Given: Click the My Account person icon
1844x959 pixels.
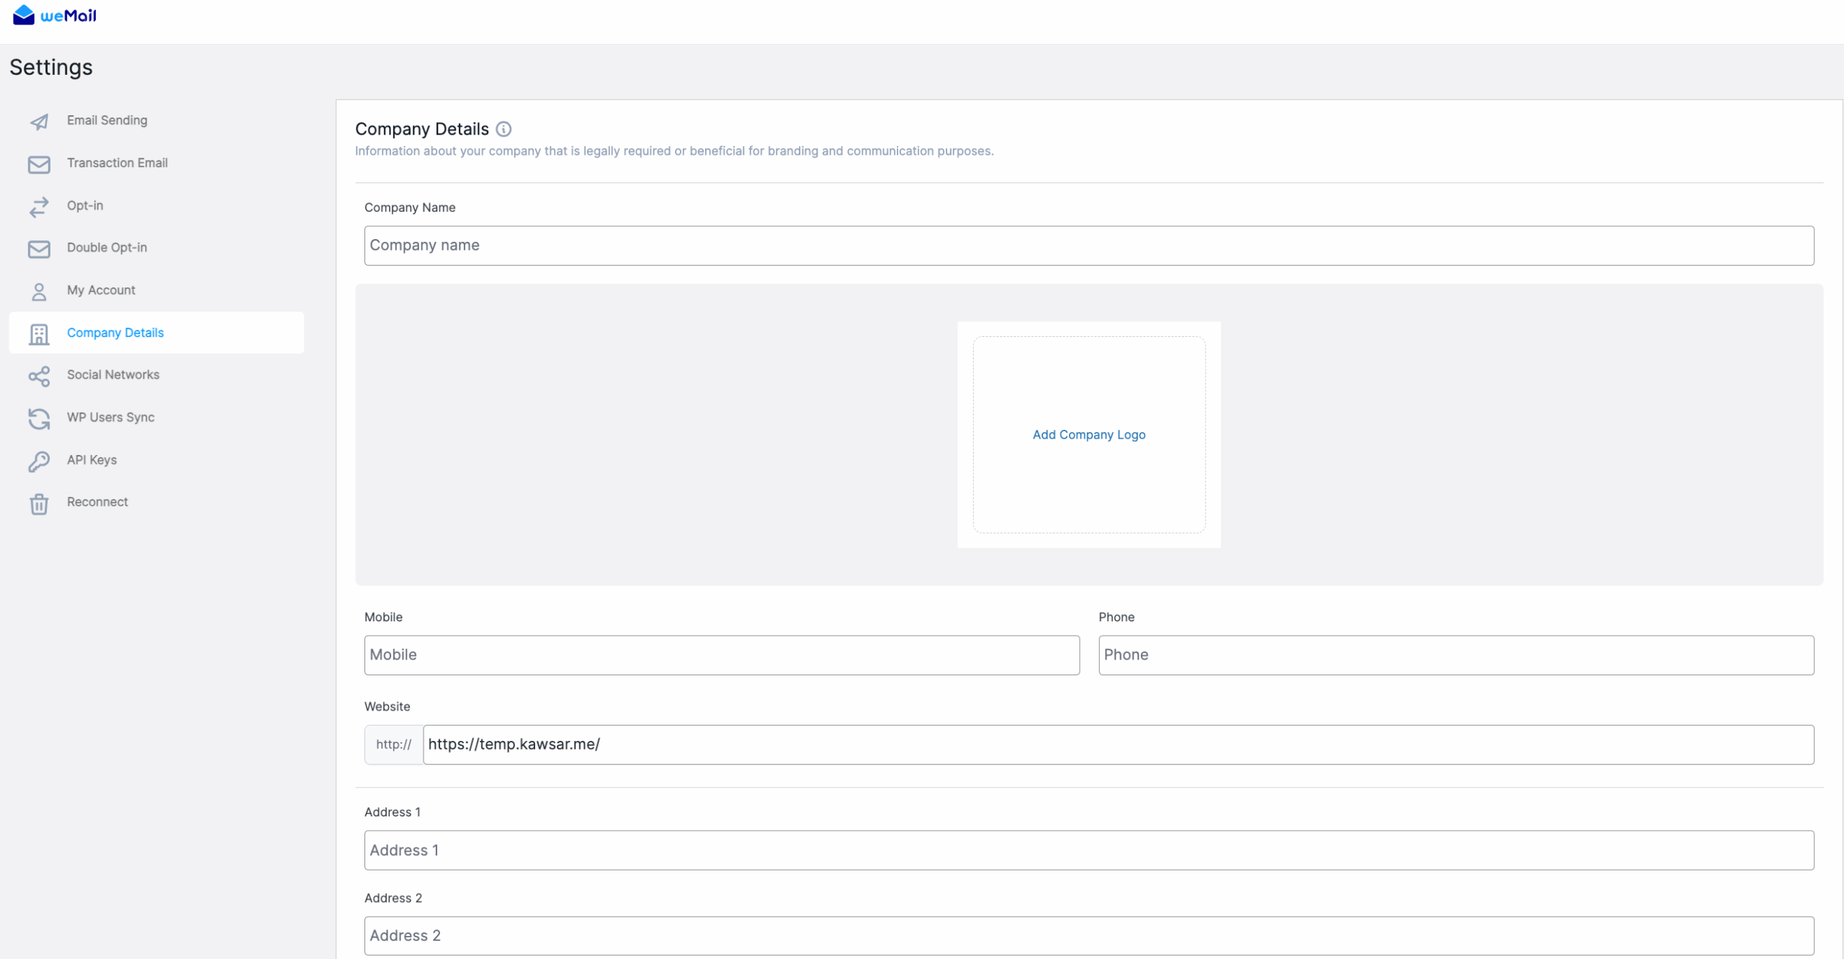Looking at the screenshot, I should tap(39, 292).
